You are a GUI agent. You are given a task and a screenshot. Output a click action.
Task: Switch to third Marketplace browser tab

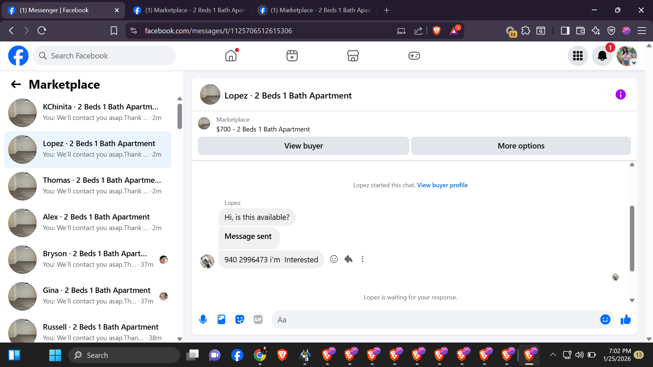point(315,10)
